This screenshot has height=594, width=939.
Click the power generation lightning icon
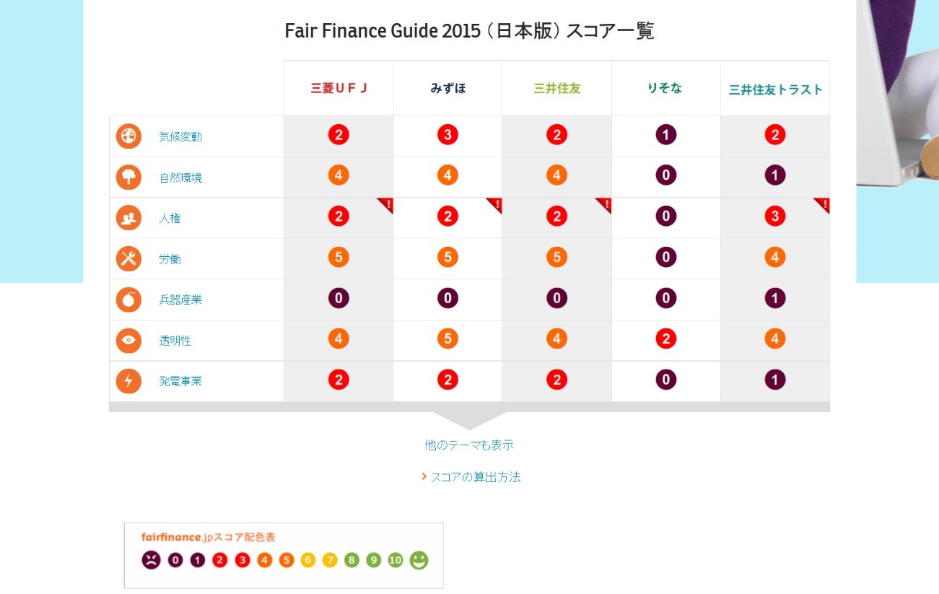tap(128, 381)
